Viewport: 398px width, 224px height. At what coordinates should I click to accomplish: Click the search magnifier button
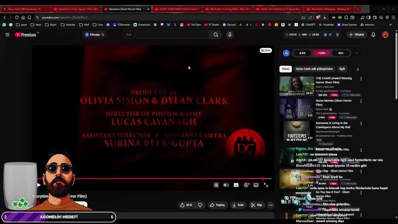(215, 35)
